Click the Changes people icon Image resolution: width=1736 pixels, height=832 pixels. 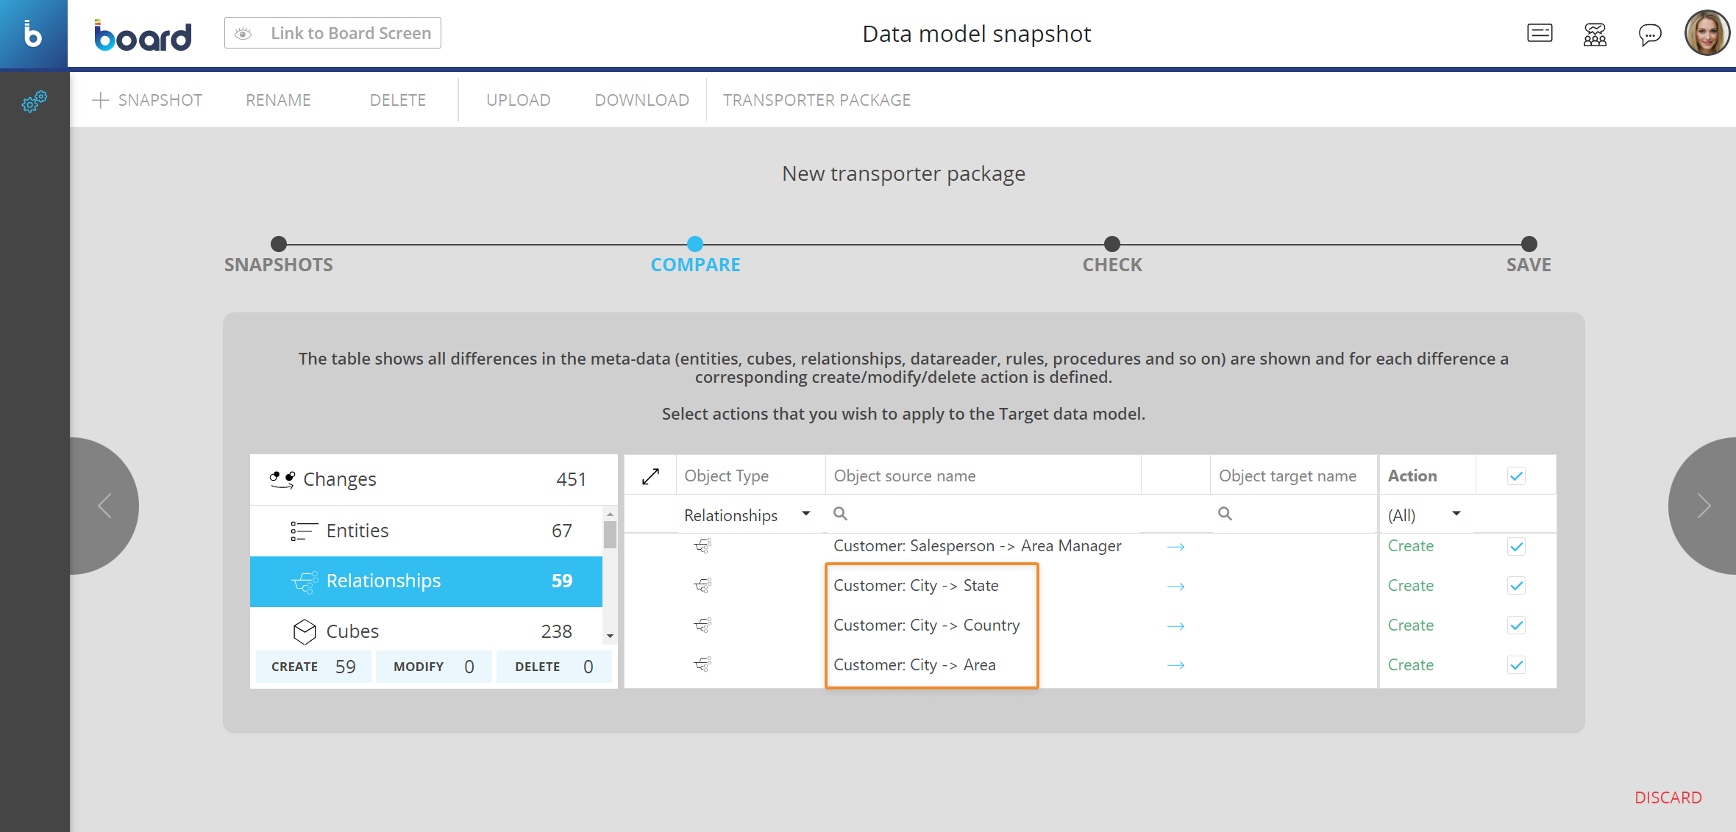[282, 479]
